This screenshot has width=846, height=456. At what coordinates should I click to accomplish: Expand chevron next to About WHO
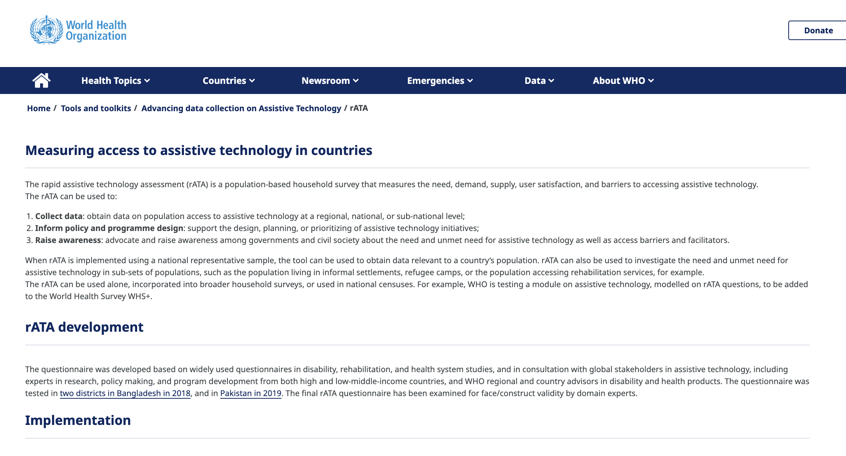pos(651,81)
